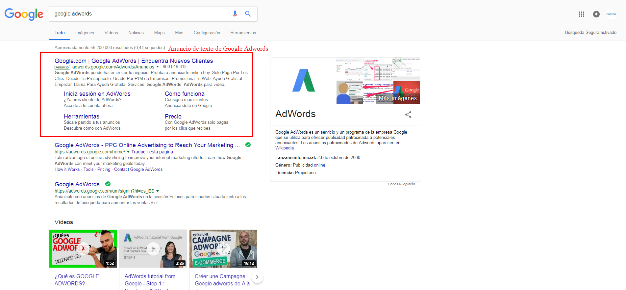Open the Precio sitelink
The height and width of the screenshot is (290, 626).
173,117
